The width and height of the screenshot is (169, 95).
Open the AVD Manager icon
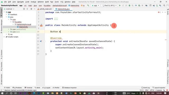click(157, 6)
